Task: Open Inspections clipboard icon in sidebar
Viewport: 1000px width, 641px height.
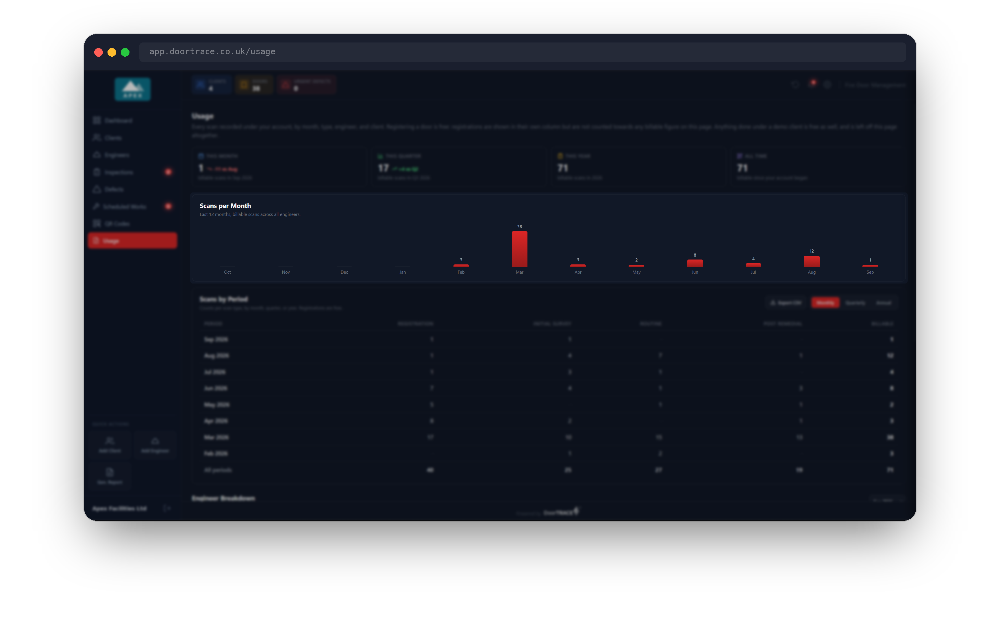Action: (97, 172)
